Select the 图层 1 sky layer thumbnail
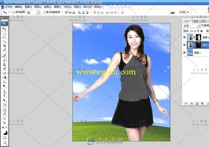The width and height of the screenshot is (209, 147). [x=190, y=53]
